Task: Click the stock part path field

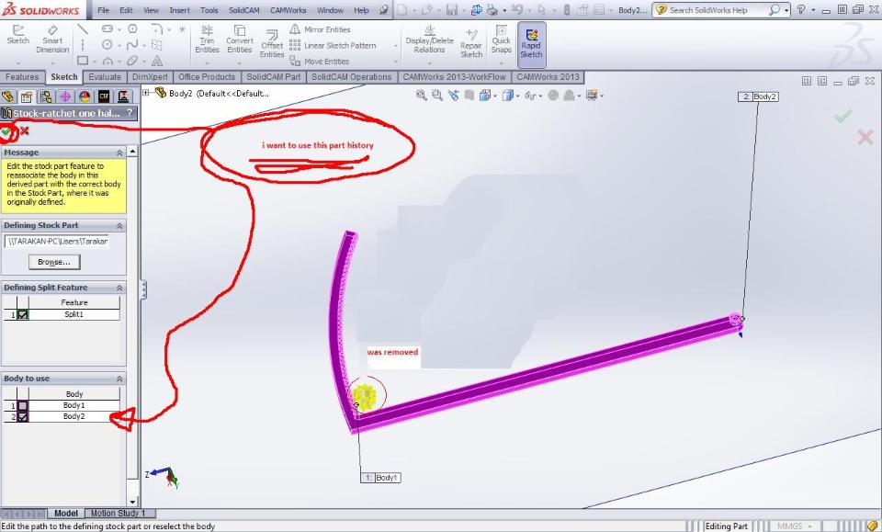Action: click(57, 242)
